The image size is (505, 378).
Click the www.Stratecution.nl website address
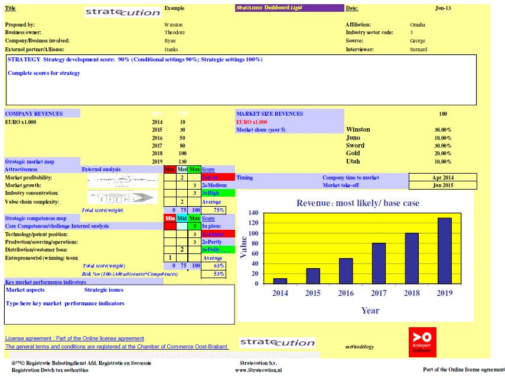(259, 370)
